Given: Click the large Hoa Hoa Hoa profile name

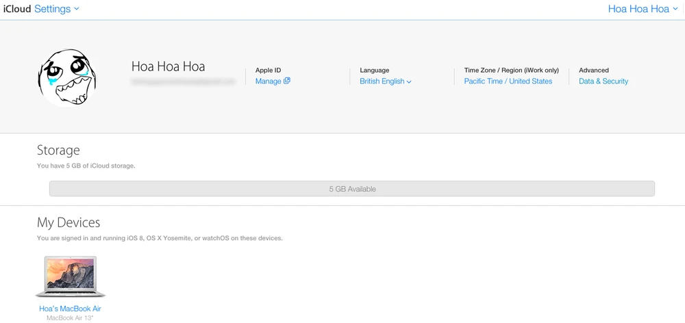Looking at the screenshot, I should [x=168, y=66].
